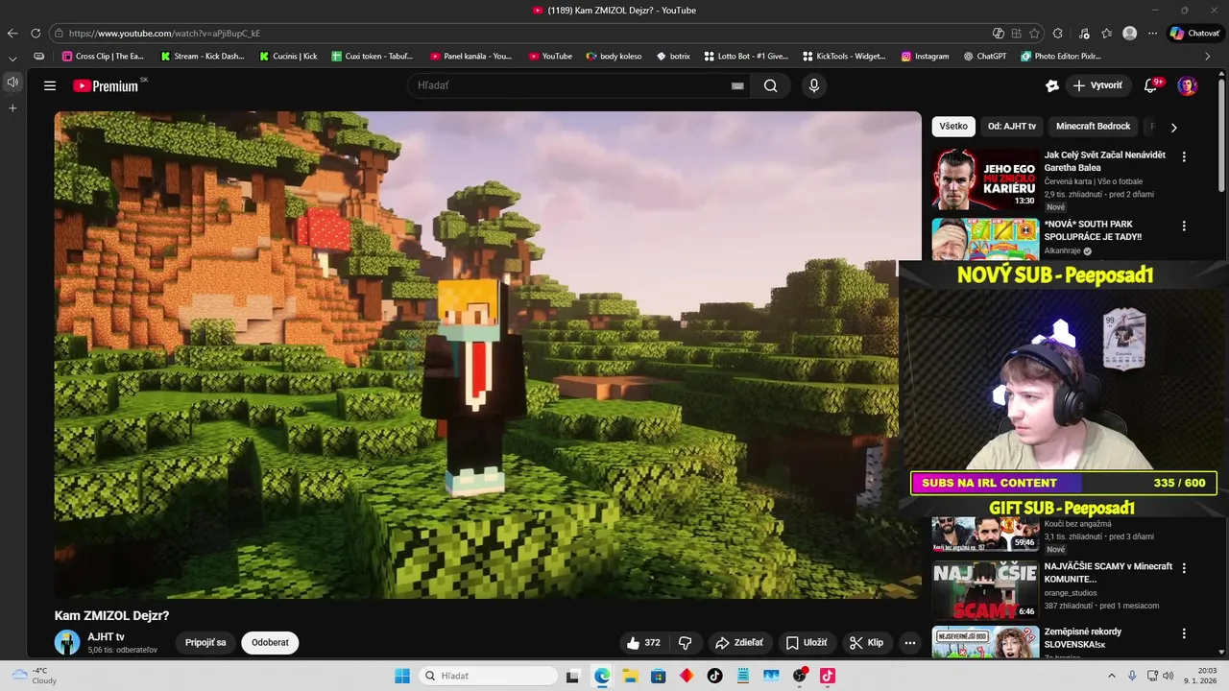Image resolution: width=1229 pixels, height=691 pixels.
Task: Open Panel kanála bookmark
Action: (x=471, y=57)
